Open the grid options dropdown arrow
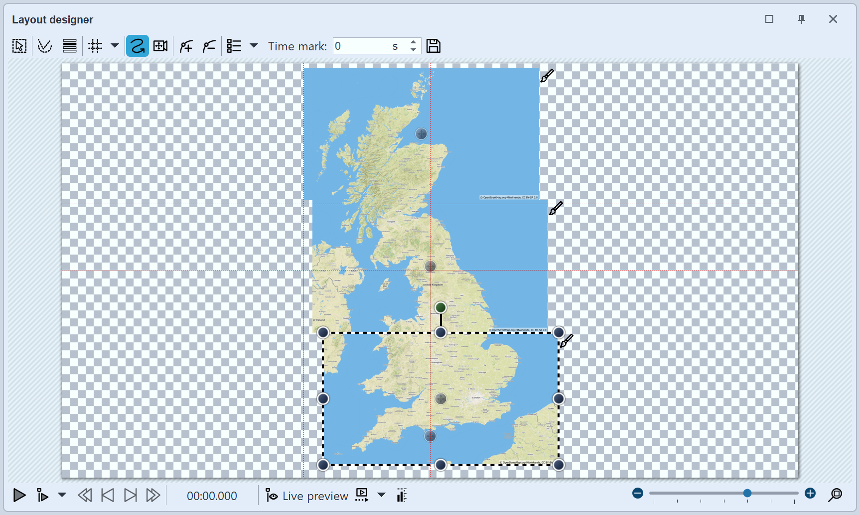This screenshot has width=860, height=515. pos(115,45)
